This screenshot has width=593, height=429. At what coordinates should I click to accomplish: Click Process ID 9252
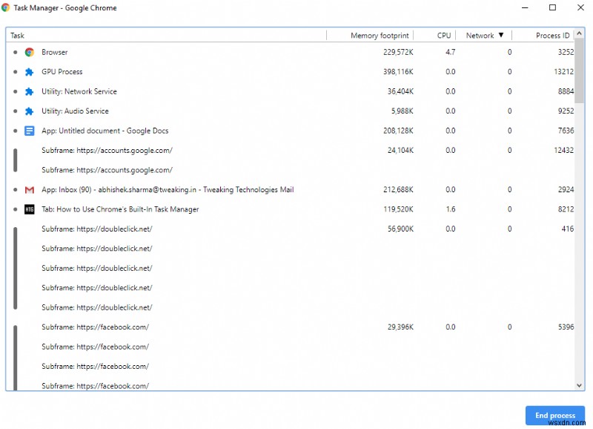coord(566,111)
